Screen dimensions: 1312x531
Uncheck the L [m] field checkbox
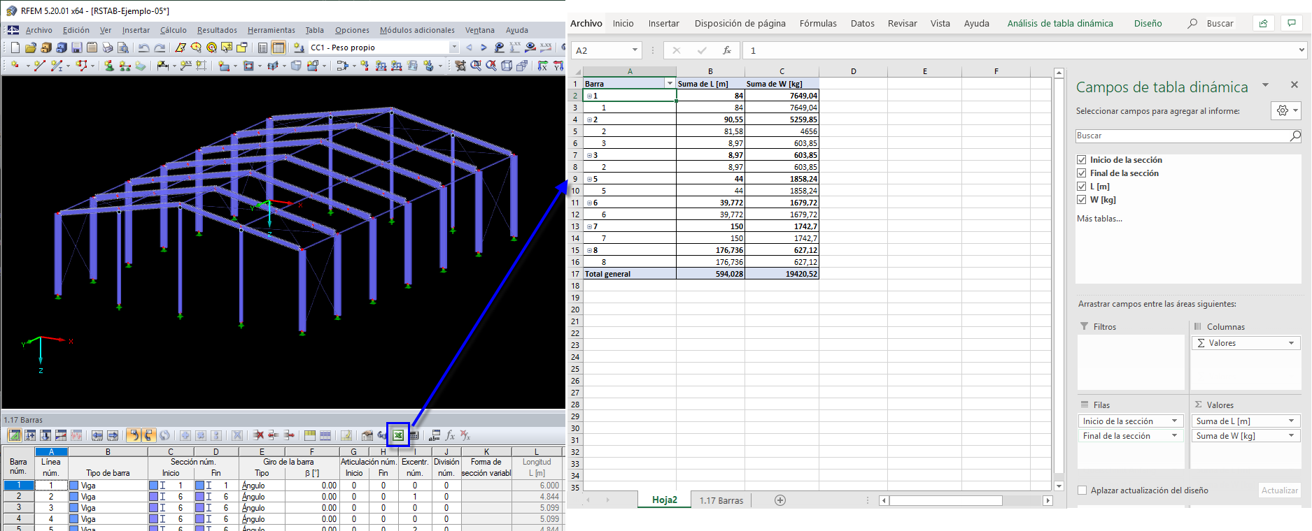click(x=1082, y=187)
